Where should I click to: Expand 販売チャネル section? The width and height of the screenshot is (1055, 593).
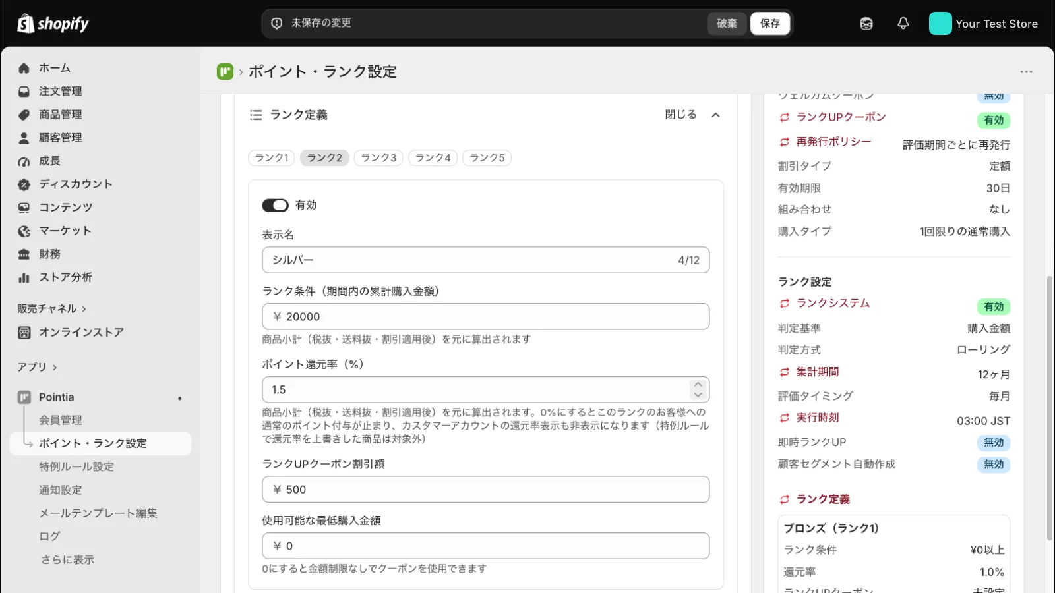51,308
